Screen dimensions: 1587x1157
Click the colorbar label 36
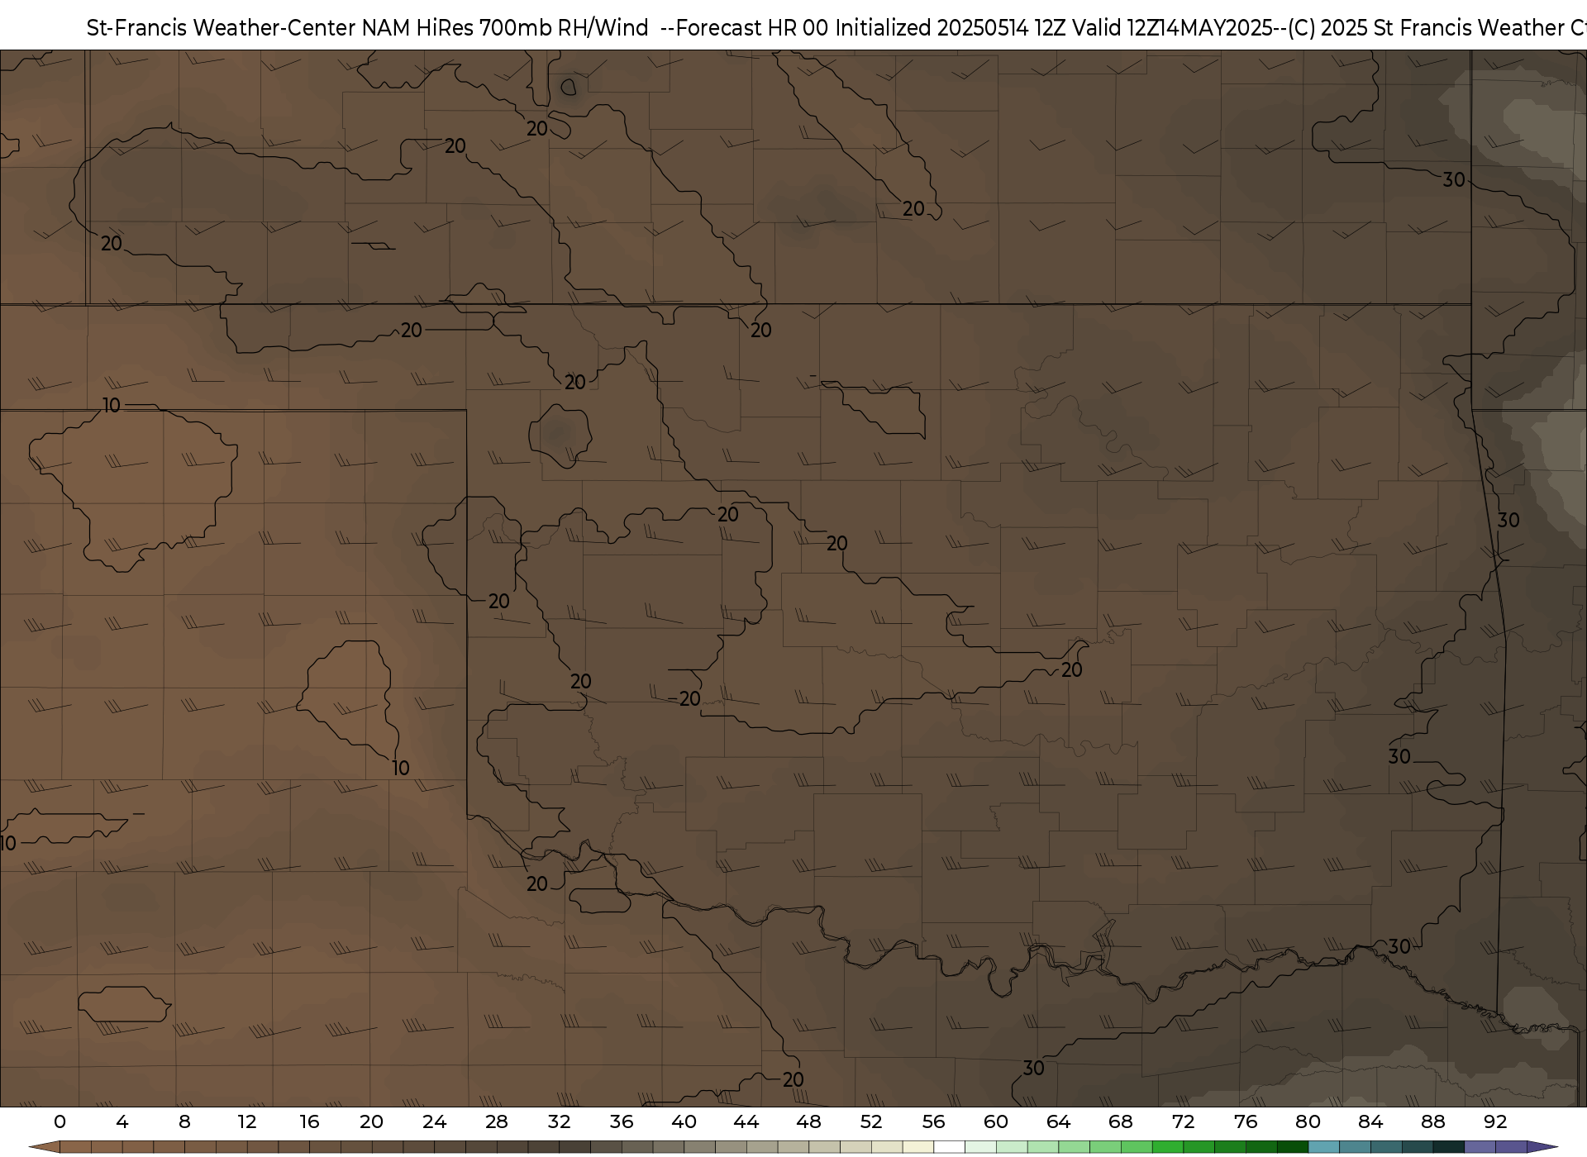coord(622,1121)
